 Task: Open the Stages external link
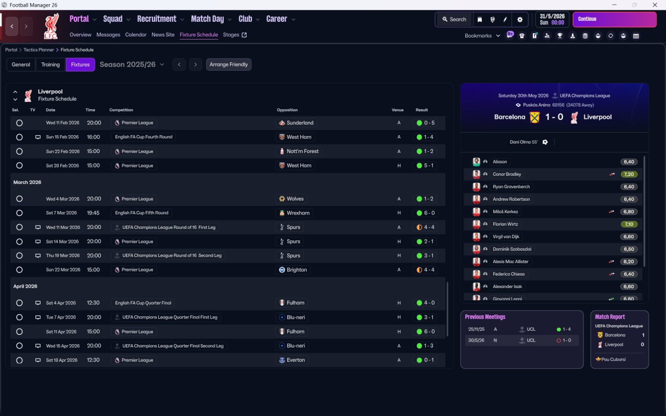(235, 35)
